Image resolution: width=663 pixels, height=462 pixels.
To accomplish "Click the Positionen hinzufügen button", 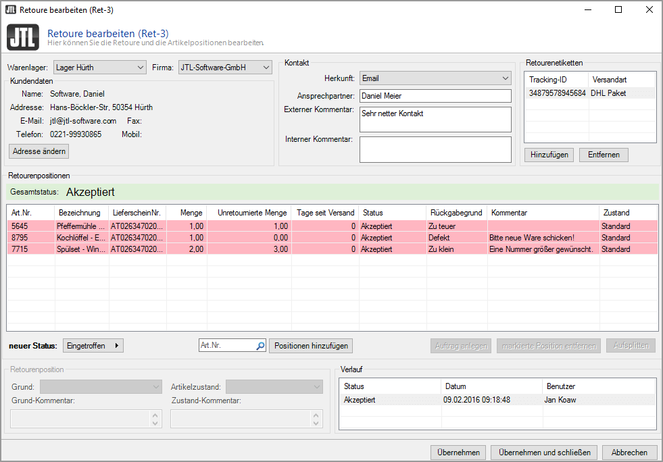I will (x=311, y=346).
